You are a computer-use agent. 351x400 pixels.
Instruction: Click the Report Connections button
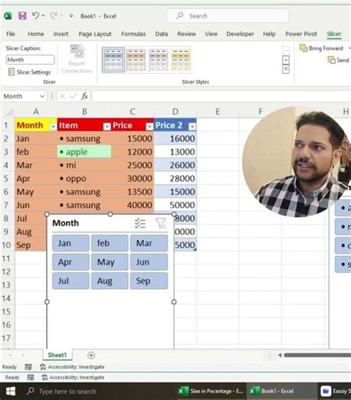click(77, 59)
